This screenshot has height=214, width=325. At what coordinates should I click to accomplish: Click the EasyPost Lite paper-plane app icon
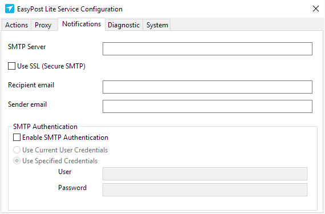click(x=10, y=9)
